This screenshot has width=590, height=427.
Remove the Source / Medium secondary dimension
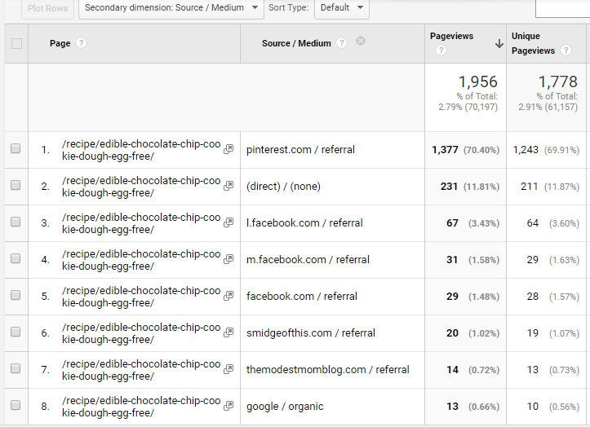pyautogui.click(x=361, y=42)
